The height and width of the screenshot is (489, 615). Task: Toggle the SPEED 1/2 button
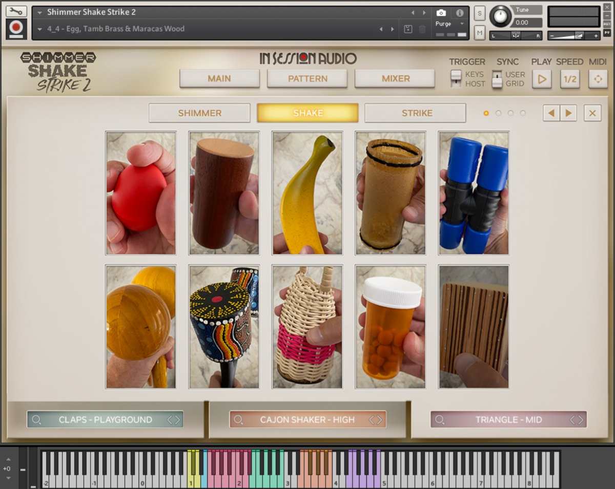point(570,79)
